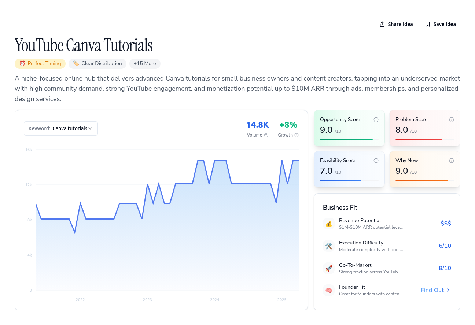Image resolution: width=475 pixels, height=325 pixels.
Task: Click the 12k y-axis label
Action: click(29, 185)
